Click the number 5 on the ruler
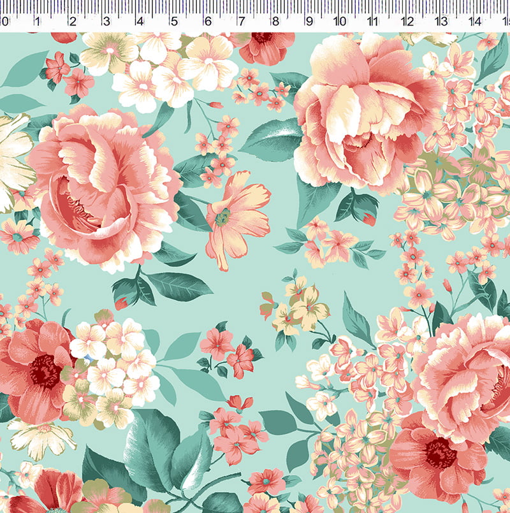510x513 pixels. click(174, 22)
